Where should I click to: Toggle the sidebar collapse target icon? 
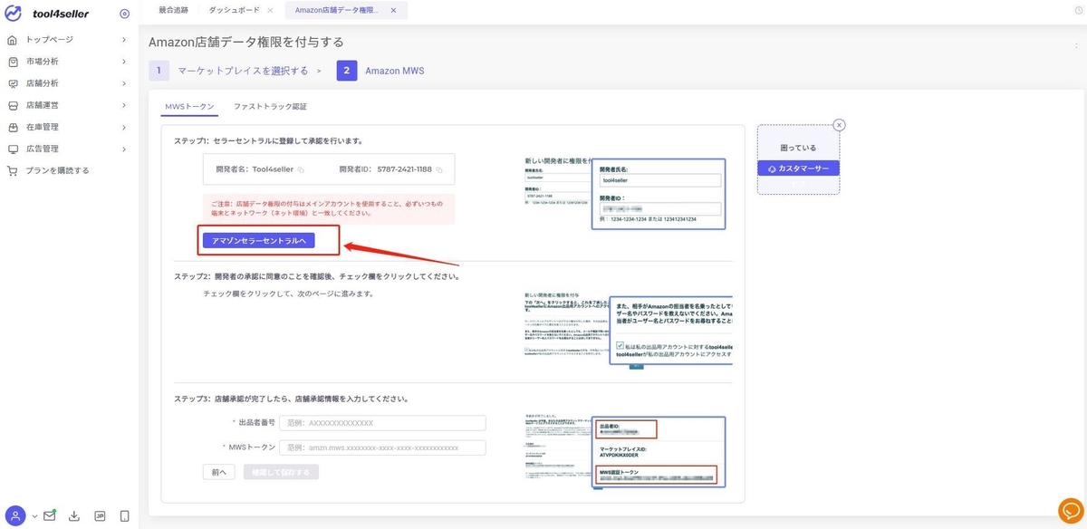click(x=124, y=14)
